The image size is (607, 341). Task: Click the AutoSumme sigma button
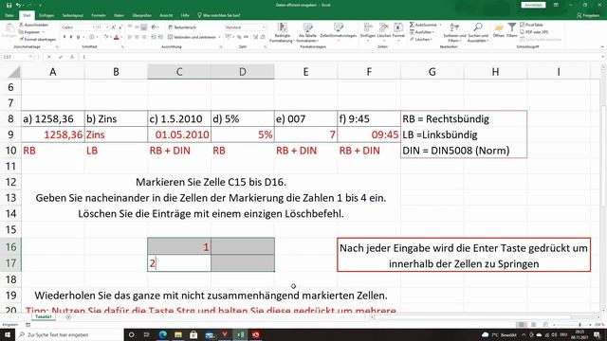pos(412,25)
